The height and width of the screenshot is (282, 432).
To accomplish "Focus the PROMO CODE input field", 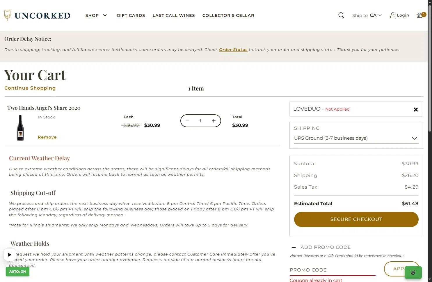I will [x=333, y=270].
